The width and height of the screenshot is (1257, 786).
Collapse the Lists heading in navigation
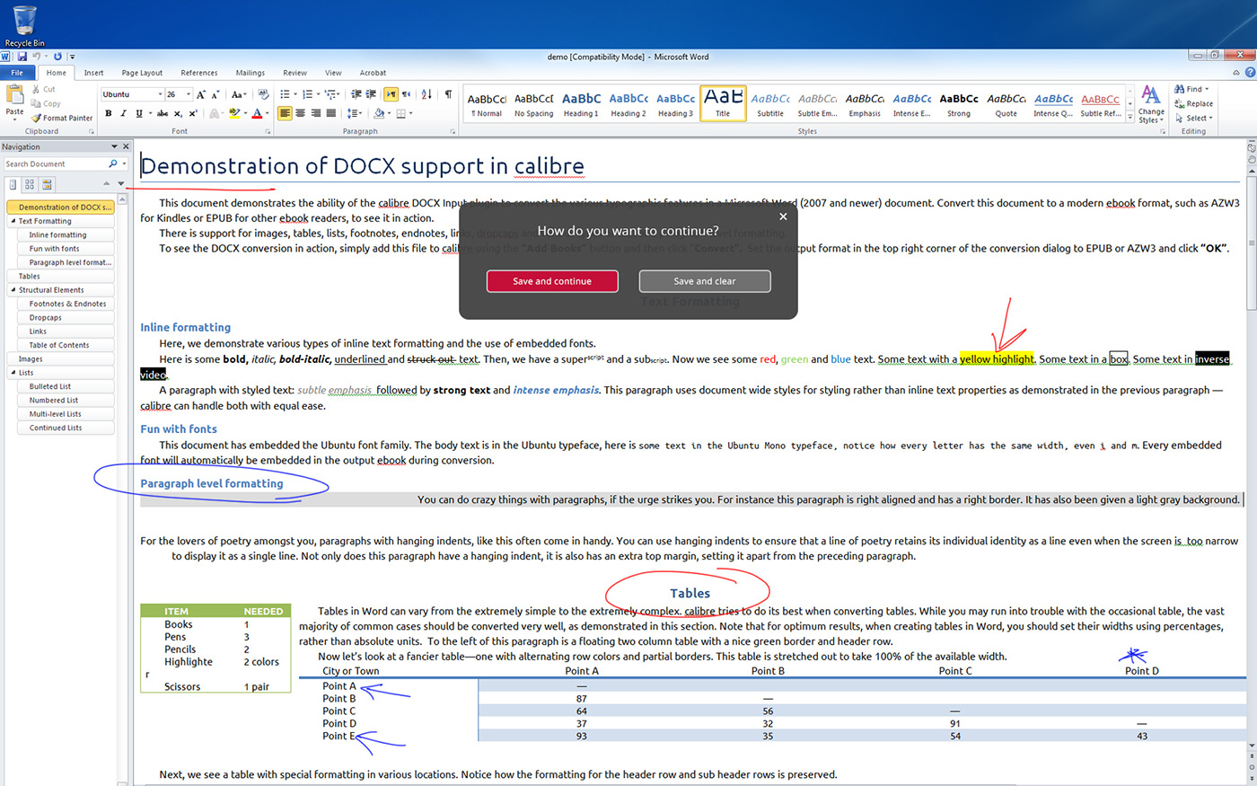tap(13, 373)
